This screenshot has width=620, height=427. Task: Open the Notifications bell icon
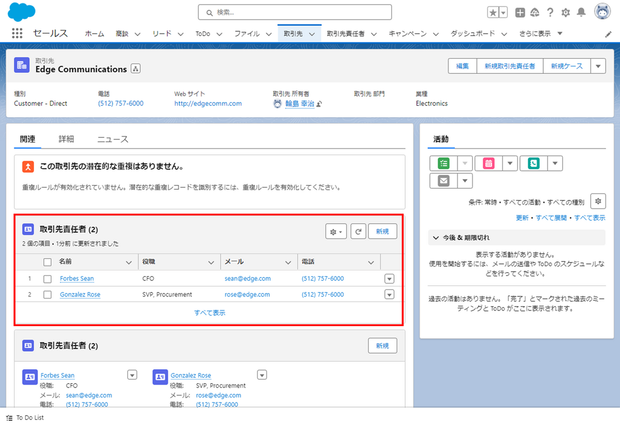point(581,12)
